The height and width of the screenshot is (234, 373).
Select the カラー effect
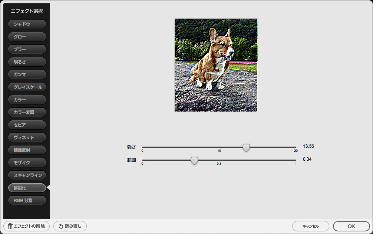(x=27, y=100)
